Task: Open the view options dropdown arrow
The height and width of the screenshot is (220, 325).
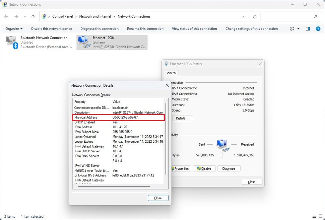Action: (x=298, y=28)
